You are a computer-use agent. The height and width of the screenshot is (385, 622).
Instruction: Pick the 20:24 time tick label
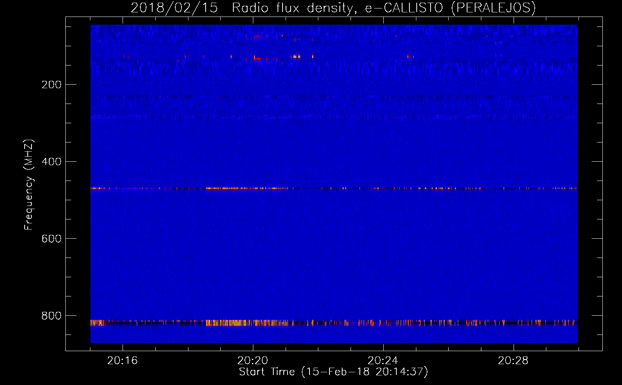point(383,360)
